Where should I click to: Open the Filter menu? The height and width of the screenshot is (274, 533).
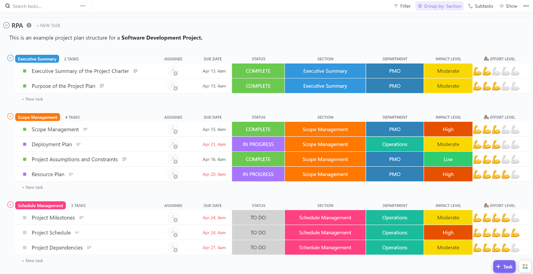coord(402,6)
